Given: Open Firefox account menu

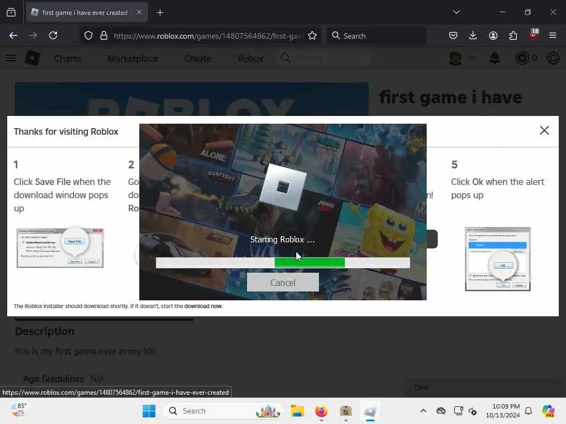Looking at the screenshot, I should [493, 35].
